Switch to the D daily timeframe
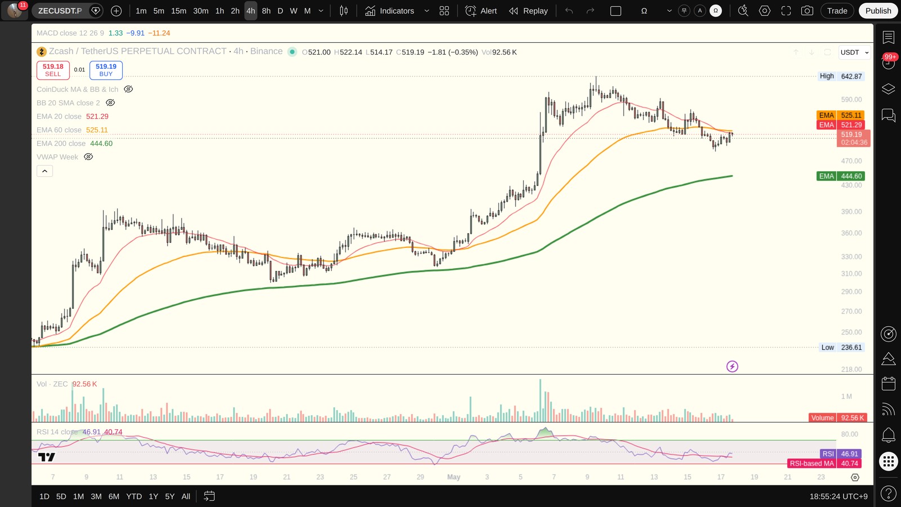 pyautogui.click(x=280, y=11)
